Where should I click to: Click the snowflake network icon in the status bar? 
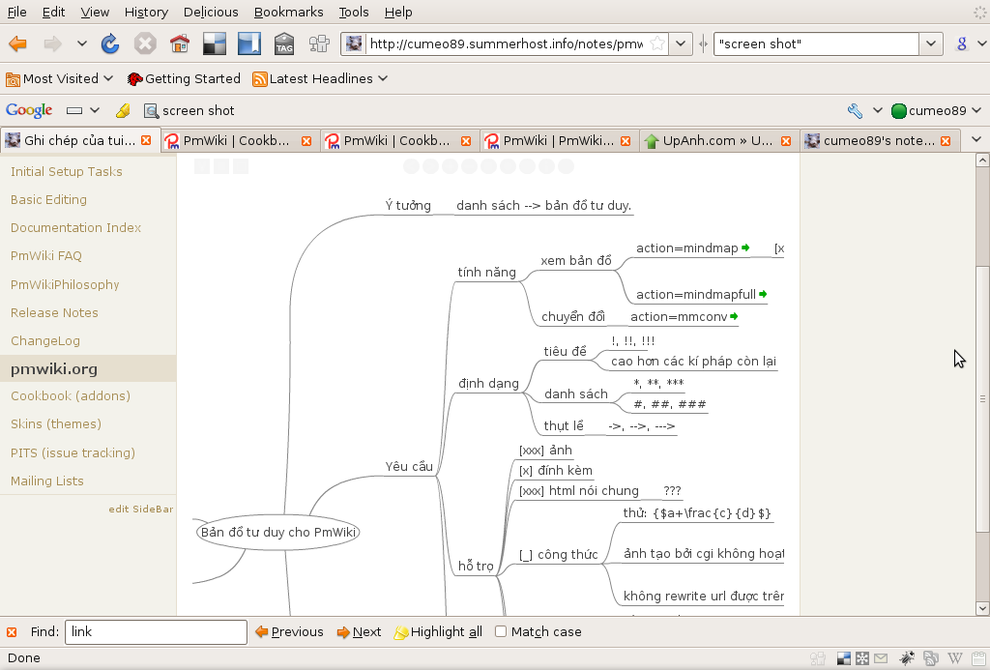861,658
